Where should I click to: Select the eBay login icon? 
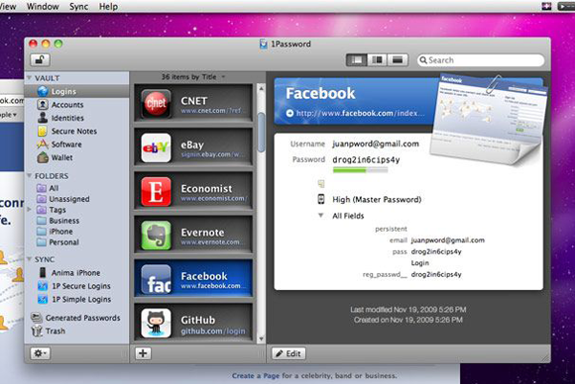point(157,147)
